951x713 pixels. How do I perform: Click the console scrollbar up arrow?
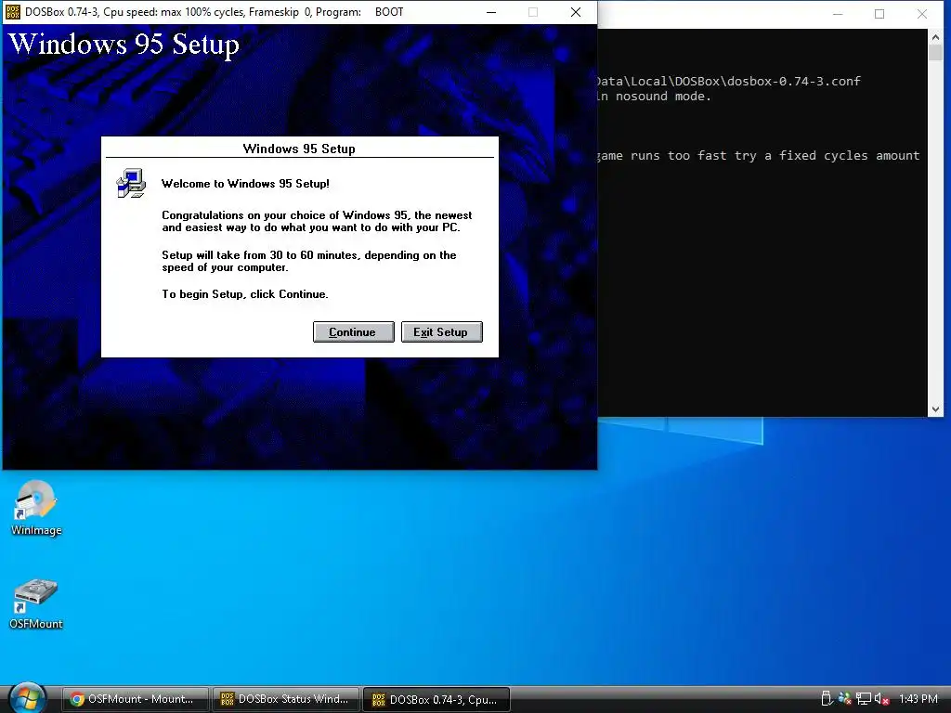point(935,37)
